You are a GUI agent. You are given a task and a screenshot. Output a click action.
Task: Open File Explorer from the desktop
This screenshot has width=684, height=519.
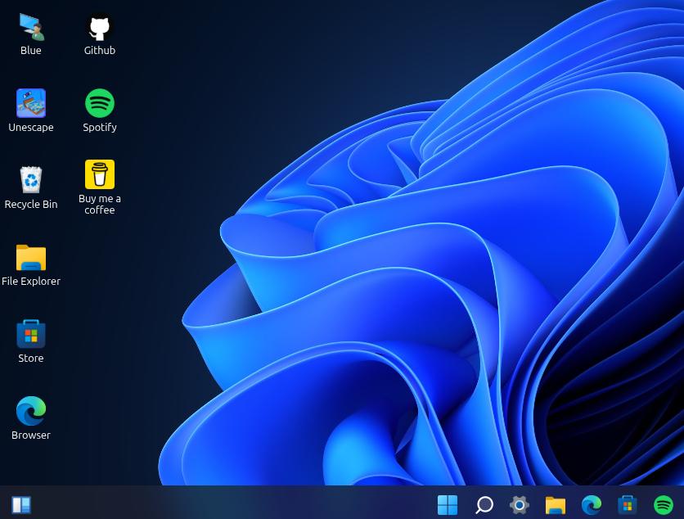click(31, 258)
